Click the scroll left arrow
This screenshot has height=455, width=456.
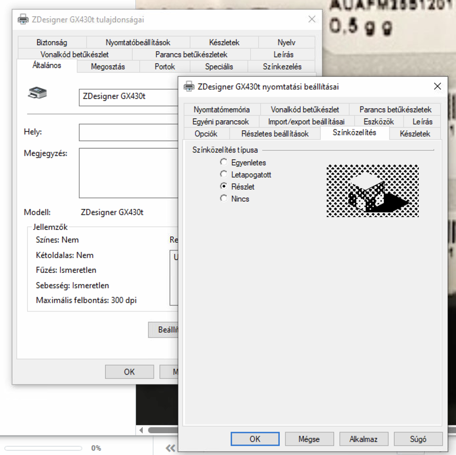click(141, 430)
